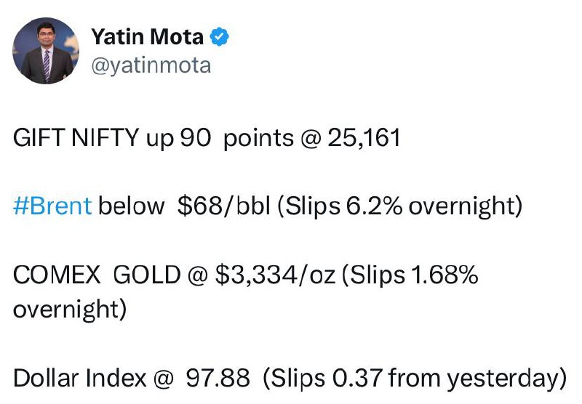Click the @ symbol after Dollar Index
582x404 pixels.
[163, 379]
